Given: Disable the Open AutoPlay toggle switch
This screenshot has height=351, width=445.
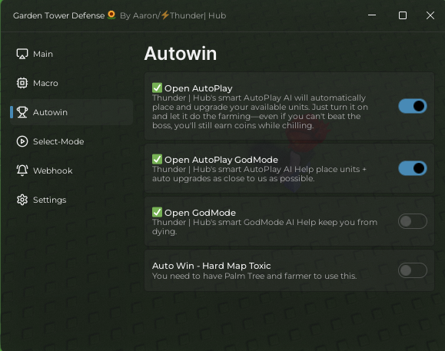Looking at the screenshot, I should pyautogui.click(x=413, y=106).
